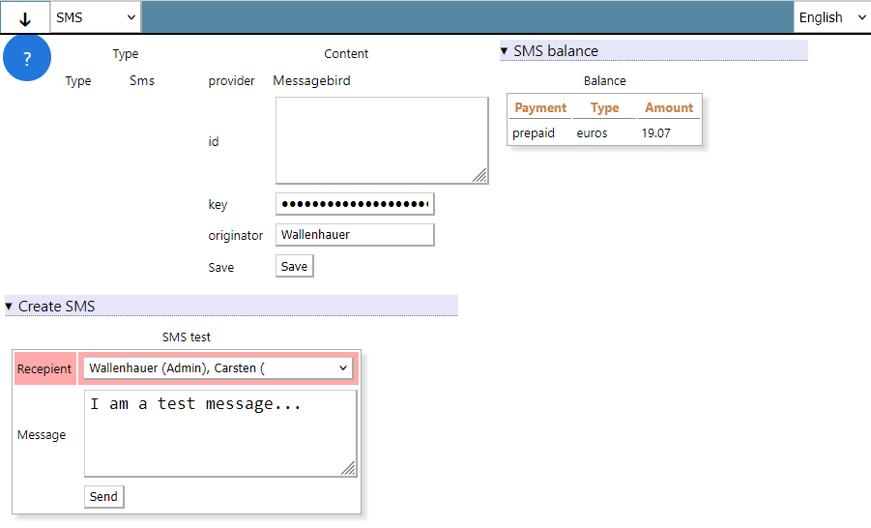Click the resize handle of the Message textarea
This screenshot has width=871, height=528.
pos(349,469)
